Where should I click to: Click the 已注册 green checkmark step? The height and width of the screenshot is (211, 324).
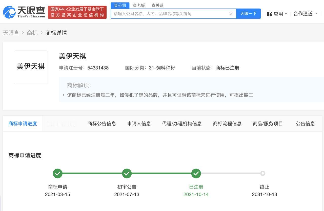tap(196, 173)
